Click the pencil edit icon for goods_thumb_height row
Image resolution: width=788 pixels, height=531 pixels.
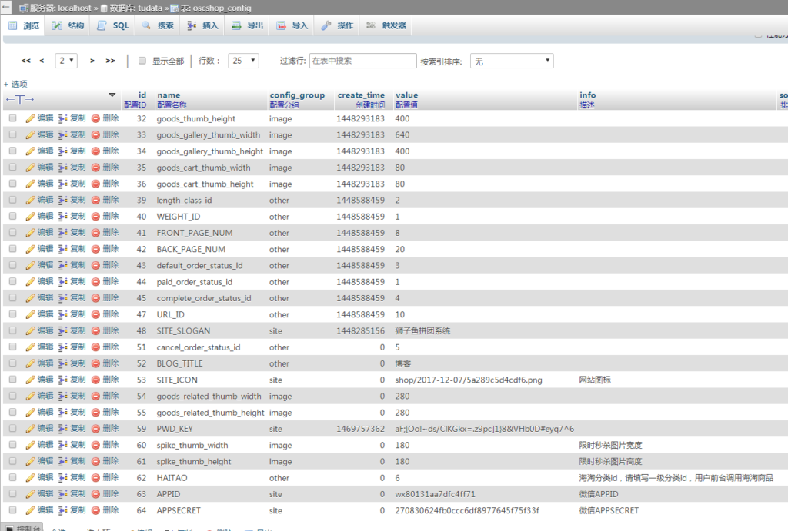(x=31, y=118)
